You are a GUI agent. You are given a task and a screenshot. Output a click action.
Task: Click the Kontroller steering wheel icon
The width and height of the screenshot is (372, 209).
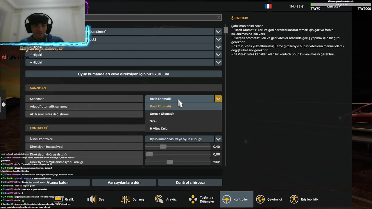pyautogui.click(x=227, y=199)
